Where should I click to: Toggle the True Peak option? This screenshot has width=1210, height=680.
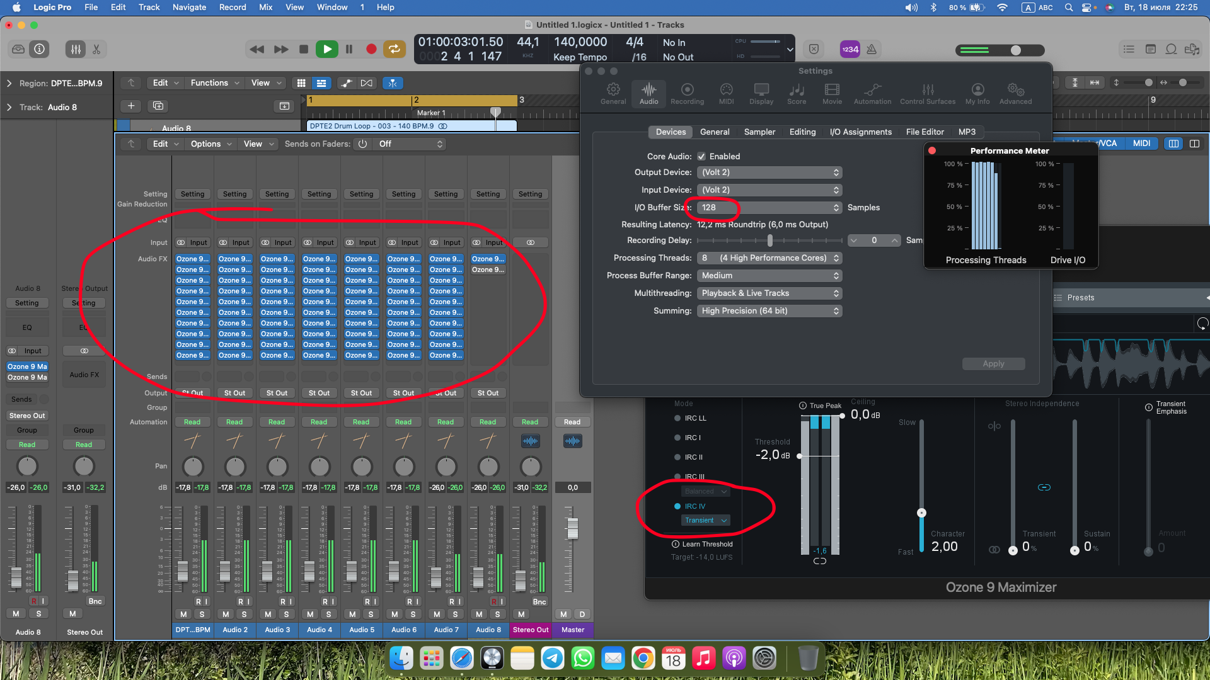pos(803,405)
